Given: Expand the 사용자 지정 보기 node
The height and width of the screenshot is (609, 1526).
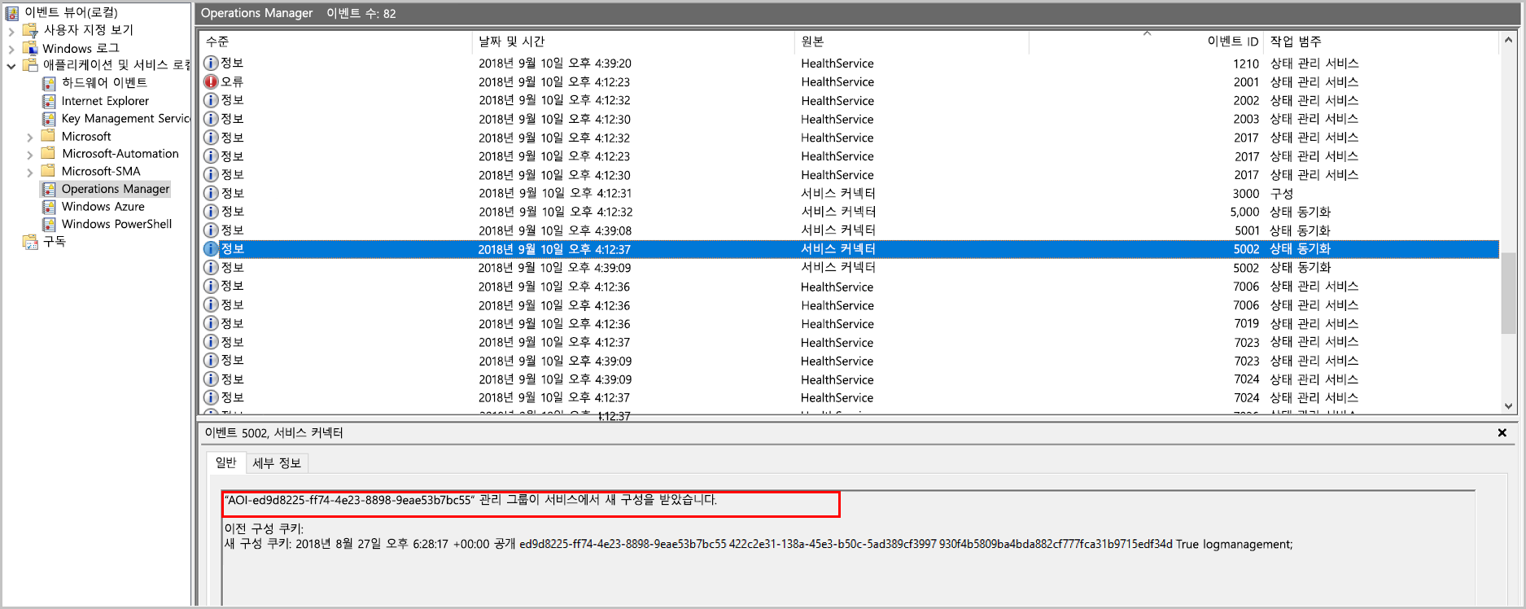Looking at the screenshot, I should [x=11, y=31].
